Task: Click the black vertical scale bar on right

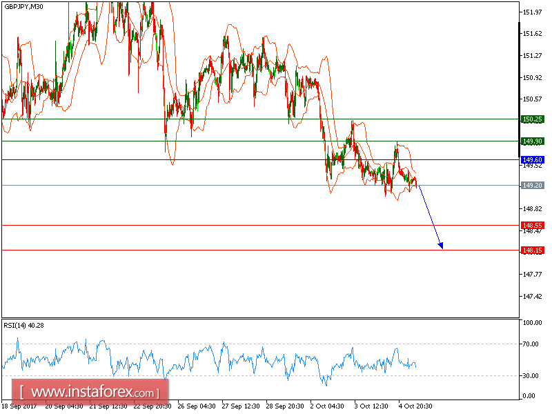Action: tap(519, 90)
